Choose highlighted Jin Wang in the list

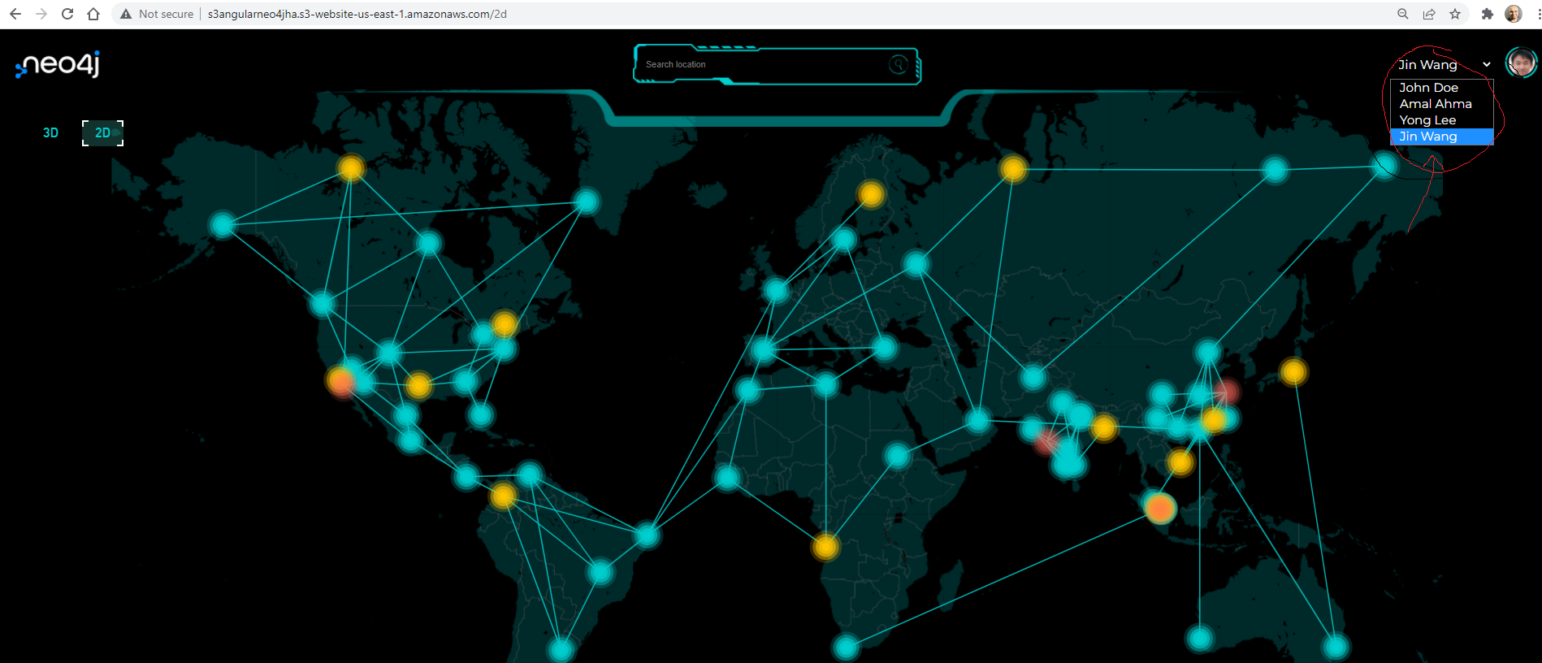pos(1441,136)
